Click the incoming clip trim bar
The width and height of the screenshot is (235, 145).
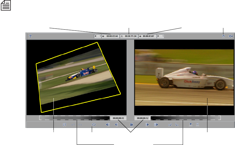[x=186, y=118]
